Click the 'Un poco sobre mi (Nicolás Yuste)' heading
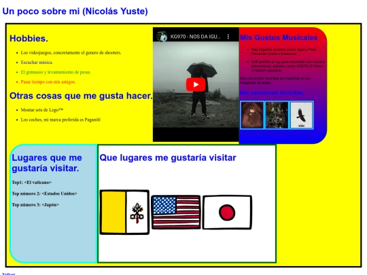This screenshot has width=367, height=275. (75, 12)
